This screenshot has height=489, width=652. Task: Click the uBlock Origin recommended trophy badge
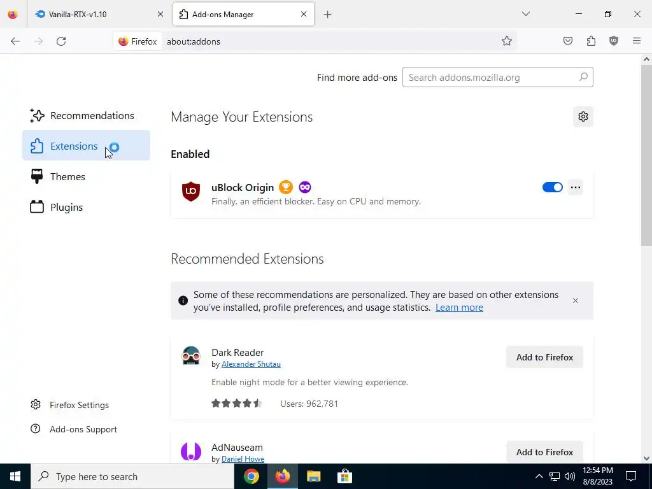(x=286, y=187)
